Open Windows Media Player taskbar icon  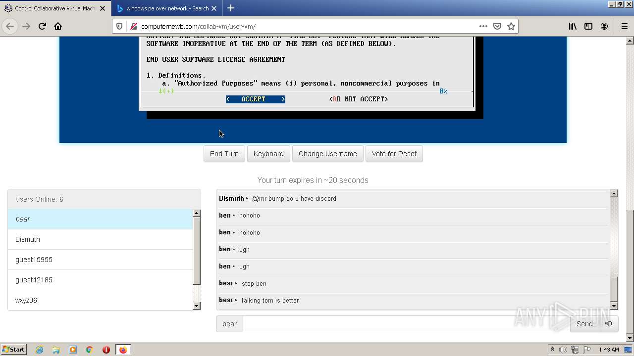coord(73,350)
